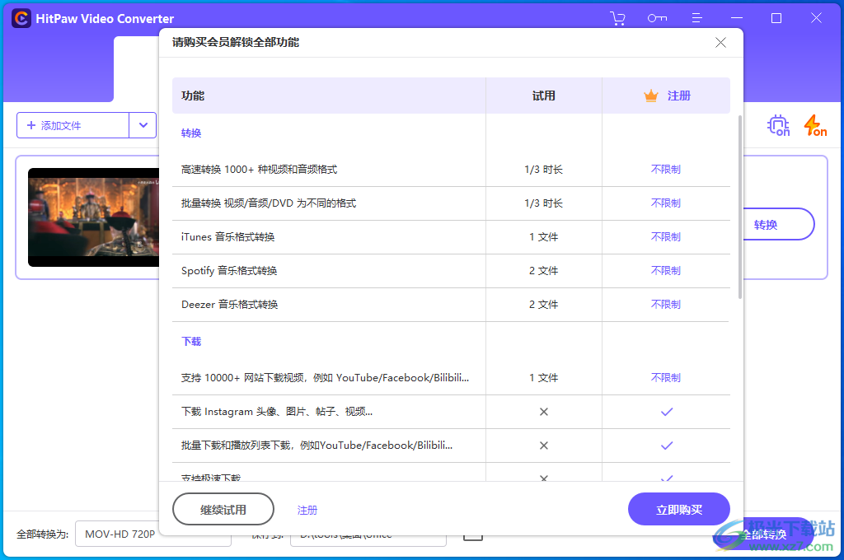Screen dimensions: 844x560
Task: Select the 试用 column header
Action: point(544,96)
